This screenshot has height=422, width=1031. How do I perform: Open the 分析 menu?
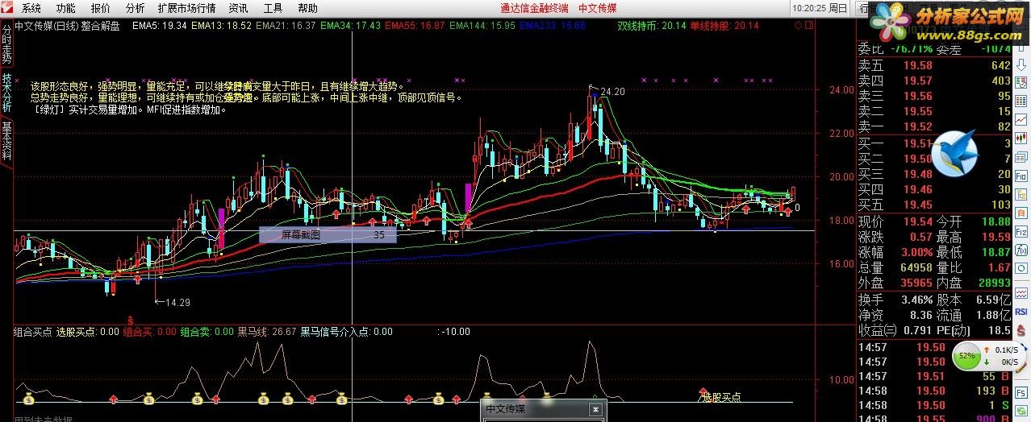[136, 8]
